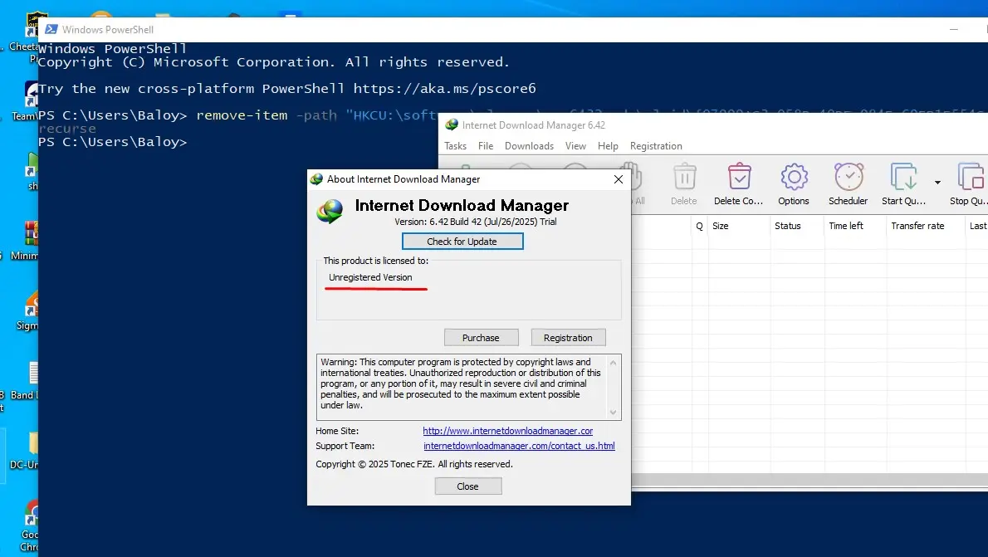Open the internetdownloadmanager.com home site link
This screenshot has width=988, height=557.
point(508,431)
